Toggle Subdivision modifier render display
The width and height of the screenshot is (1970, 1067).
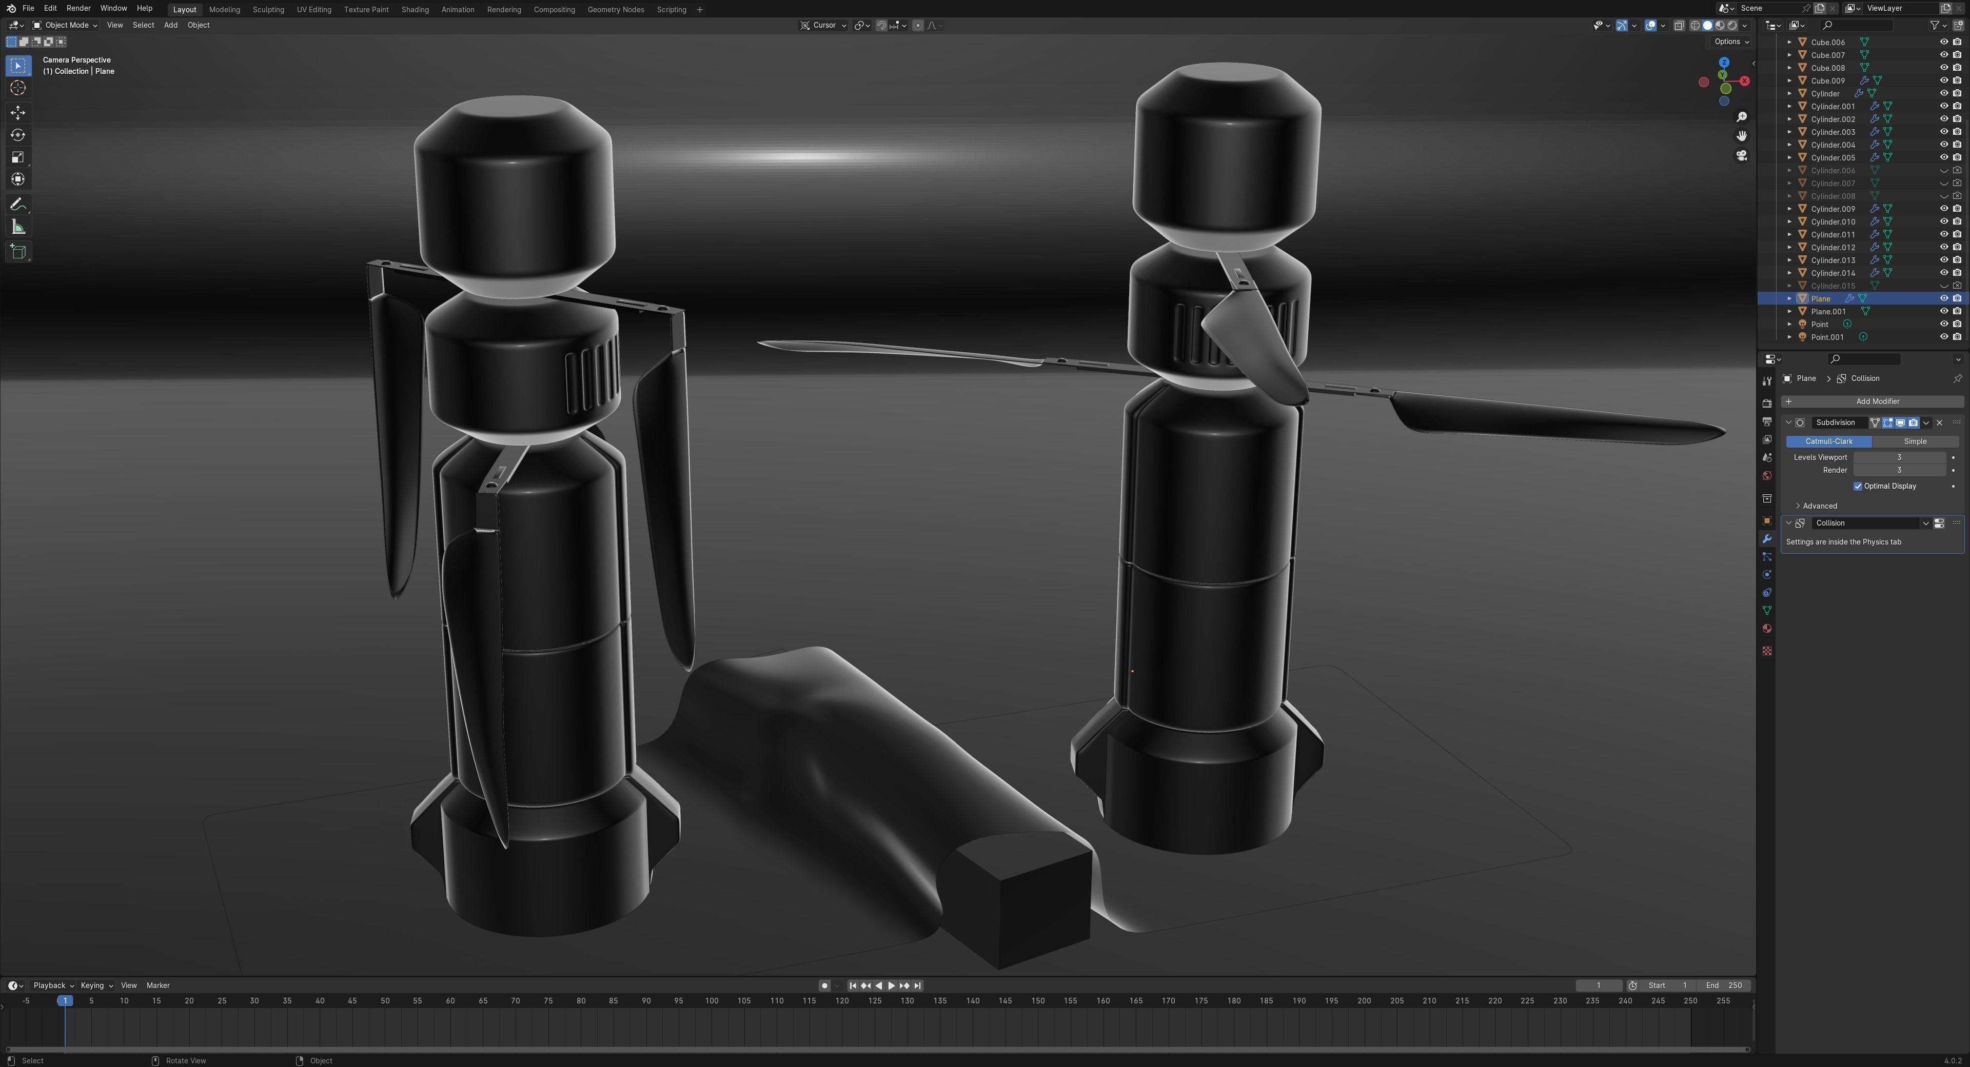(1914, 422)
